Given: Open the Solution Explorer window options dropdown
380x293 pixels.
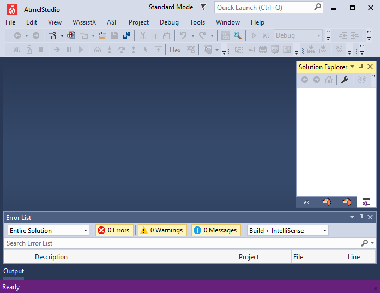Looking at the screenshot, I should click(x=352, y=67).
